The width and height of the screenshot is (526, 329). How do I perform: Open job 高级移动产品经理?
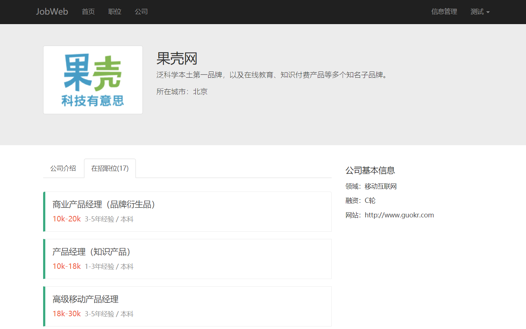85,299
